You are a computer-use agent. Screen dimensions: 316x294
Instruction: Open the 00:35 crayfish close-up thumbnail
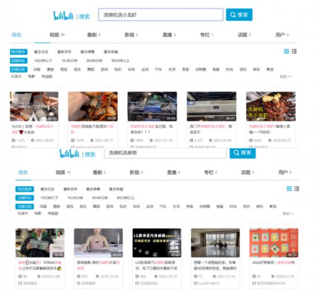(93, 106)
